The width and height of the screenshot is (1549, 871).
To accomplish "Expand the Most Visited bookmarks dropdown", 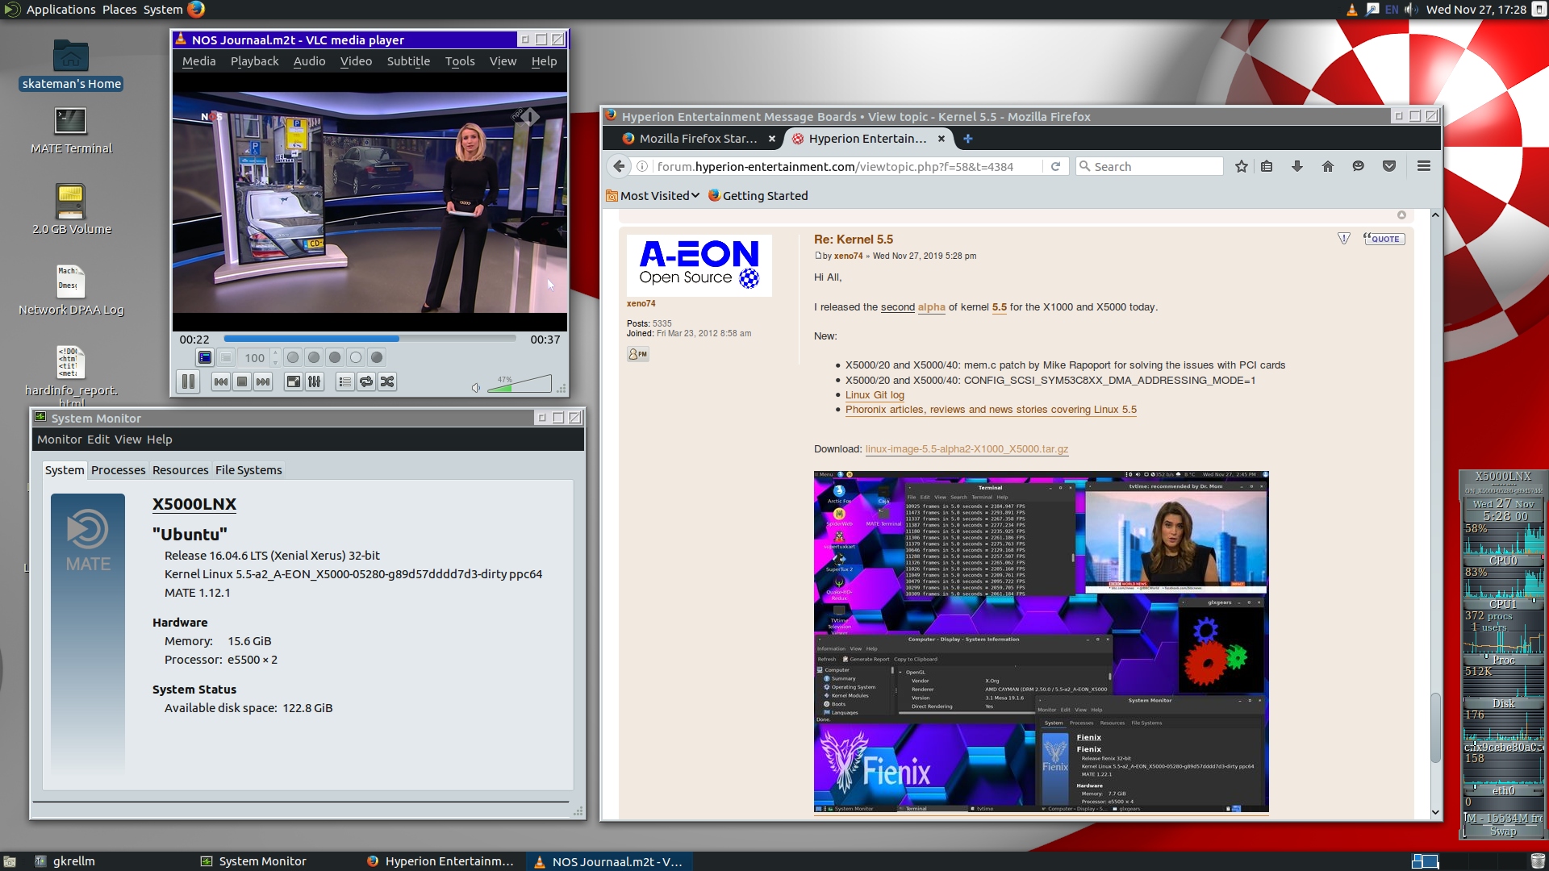I will [653, 196].
